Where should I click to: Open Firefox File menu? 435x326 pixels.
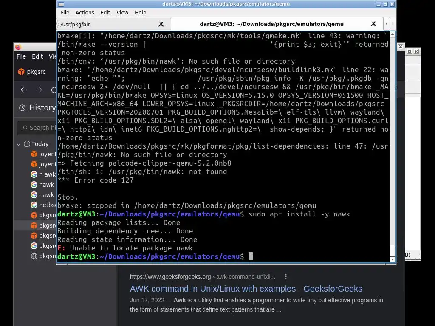point(21,56)
